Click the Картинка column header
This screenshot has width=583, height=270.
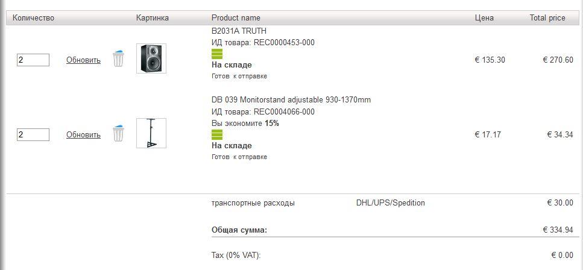pos(153,18)
